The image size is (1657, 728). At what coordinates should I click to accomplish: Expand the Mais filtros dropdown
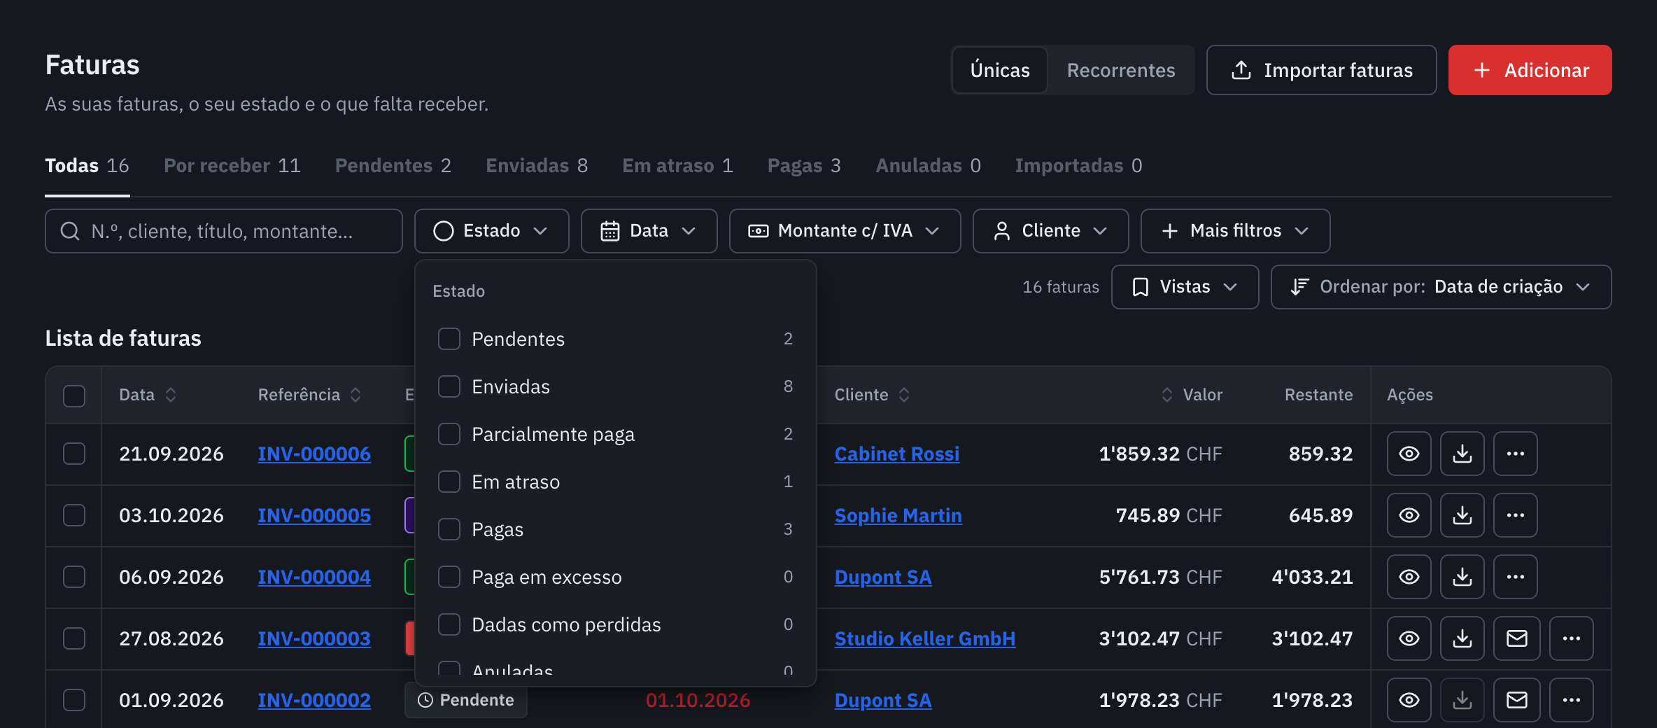click(1235, 231)
